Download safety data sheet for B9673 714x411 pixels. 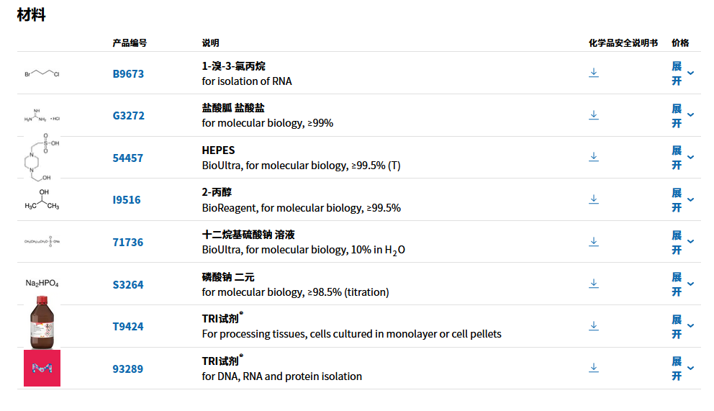click(x=594, y=73)
